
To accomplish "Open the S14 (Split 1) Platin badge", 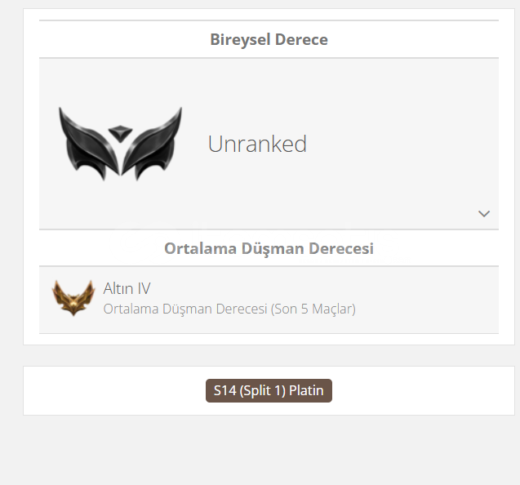I will (269, 390).
